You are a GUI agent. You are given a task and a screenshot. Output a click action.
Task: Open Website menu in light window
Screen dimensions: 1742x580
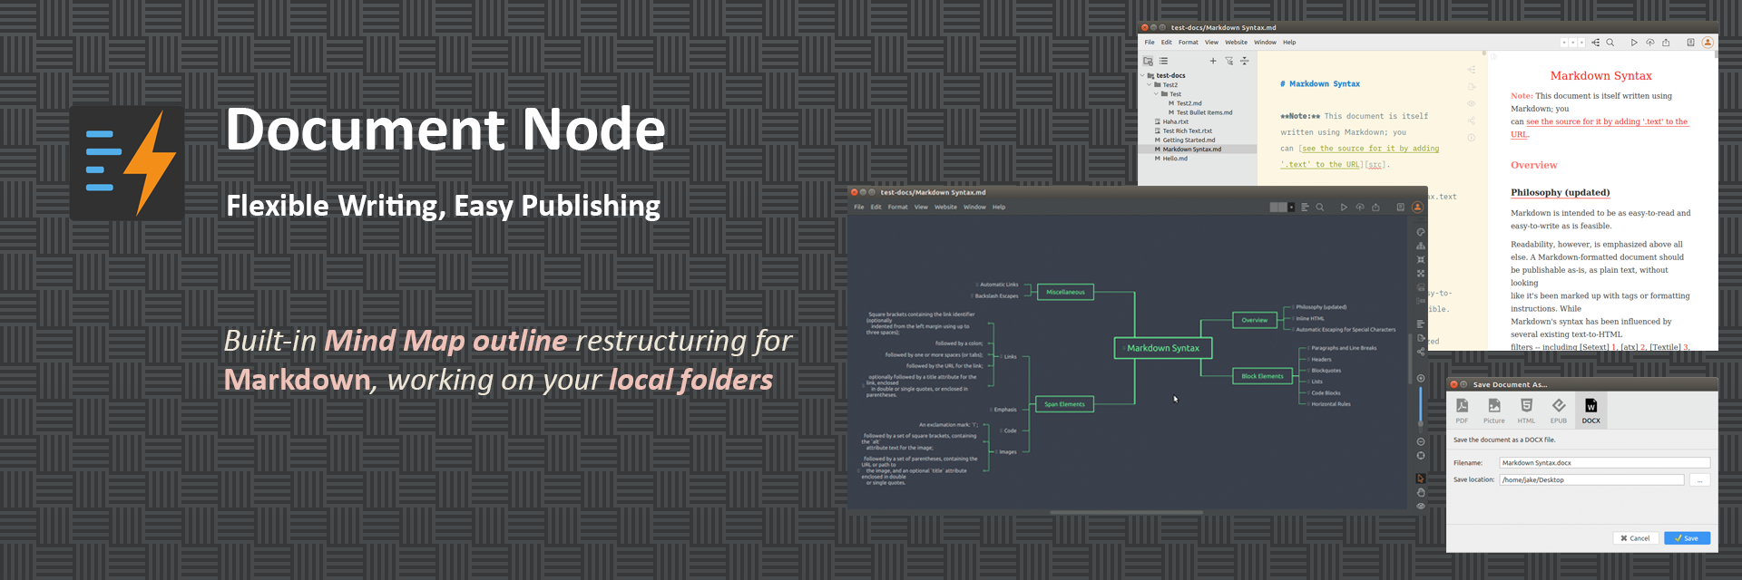(x=1237, y=43)
